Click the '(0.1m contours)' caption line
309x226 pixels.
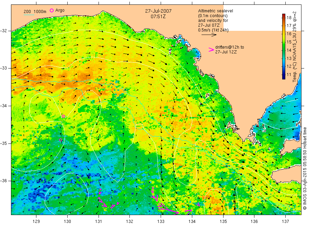[213, 16]
